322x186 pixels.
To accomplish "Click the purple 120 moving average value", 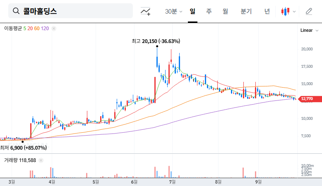I will coord(45,29).
